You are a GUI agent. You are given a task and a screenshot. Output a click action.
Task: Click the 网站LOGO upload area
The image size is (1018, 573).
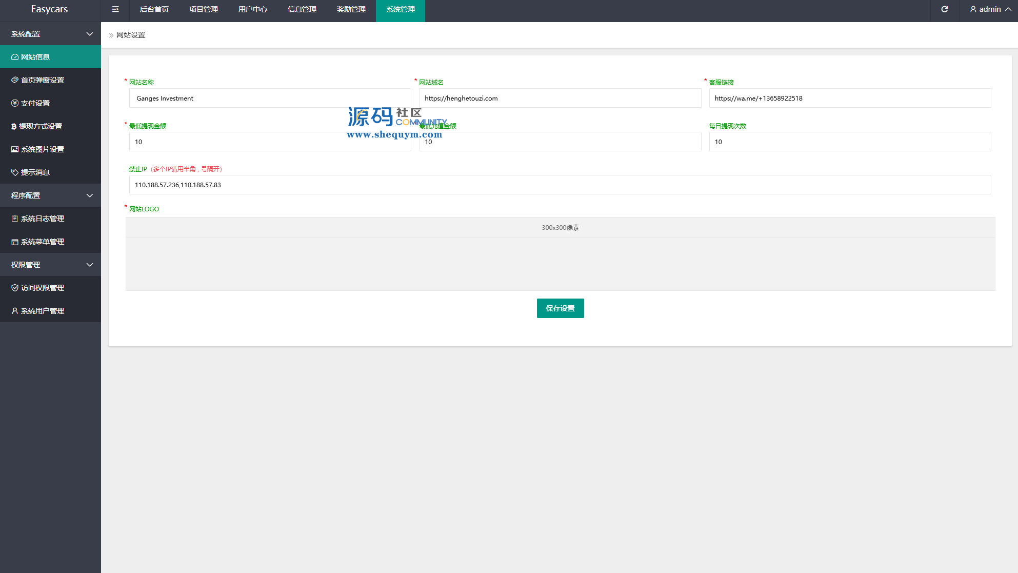(560, 263)
